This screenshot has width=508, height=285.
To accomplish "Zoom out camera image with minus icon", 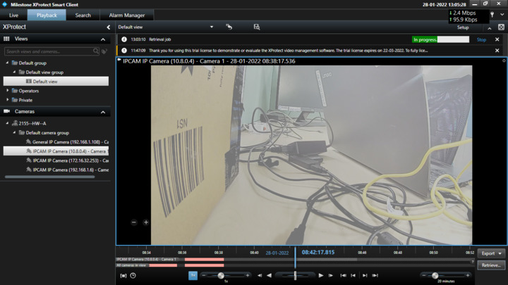I will [134, 222].
